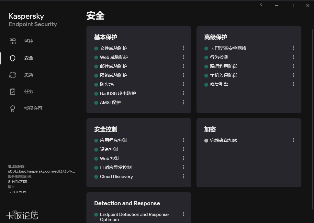
Task: Open 文件威胁防护 component
Action: click(114, 48)
